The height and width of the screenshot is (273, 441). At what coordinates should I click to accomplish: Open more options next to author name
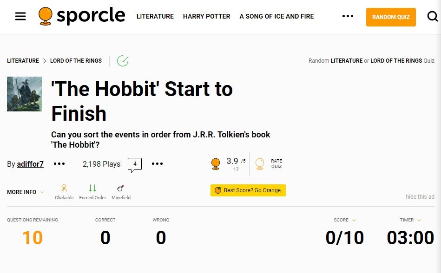pyautogui.click(x=59, y=164)
